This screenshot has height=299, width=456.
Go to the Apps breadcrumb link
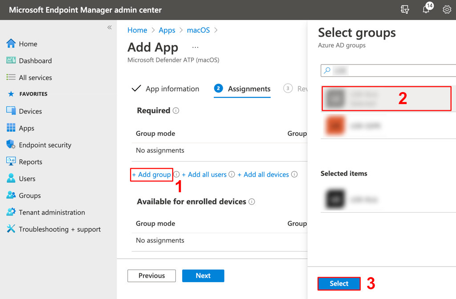tap(167, 30)
